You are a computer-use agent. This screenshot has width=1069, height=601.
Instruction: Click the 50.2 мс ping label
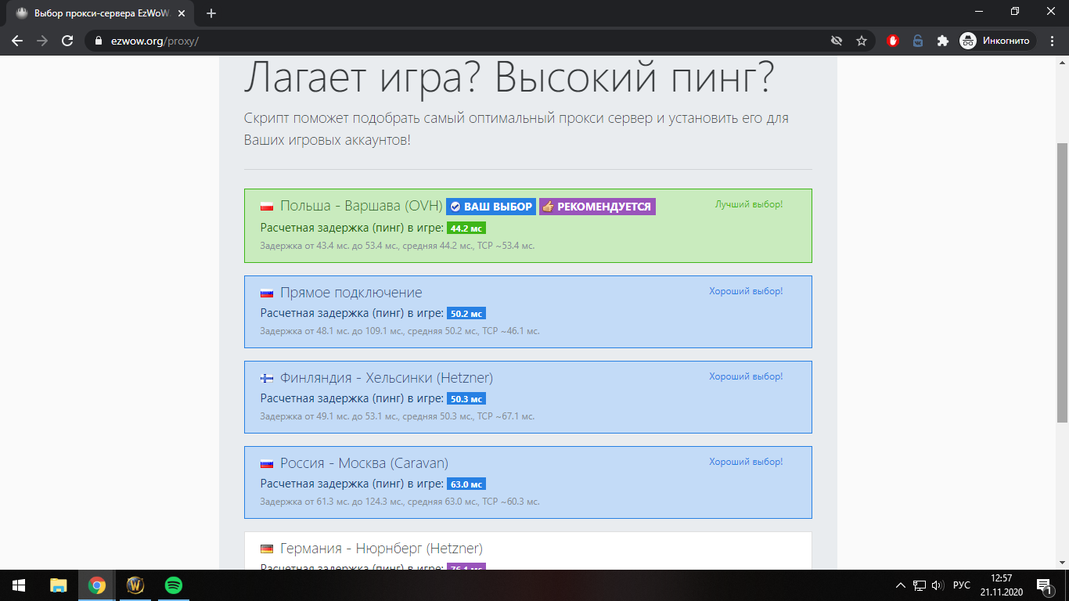(x=466, y=314)
